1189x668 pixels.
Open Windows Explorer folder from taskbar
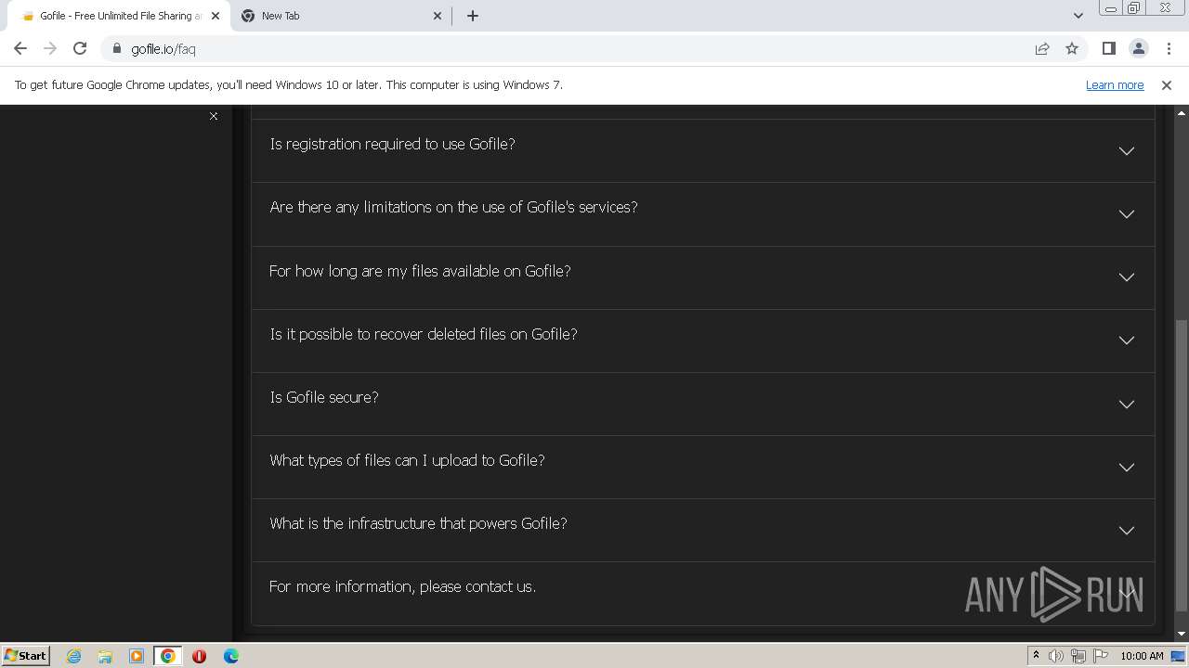coord(105,656)
